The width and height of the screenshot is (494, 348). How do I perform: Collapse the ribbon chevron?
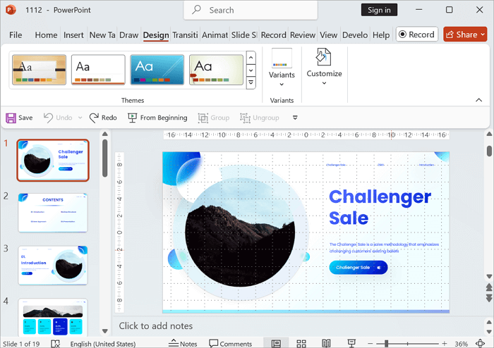pos(479,100)
